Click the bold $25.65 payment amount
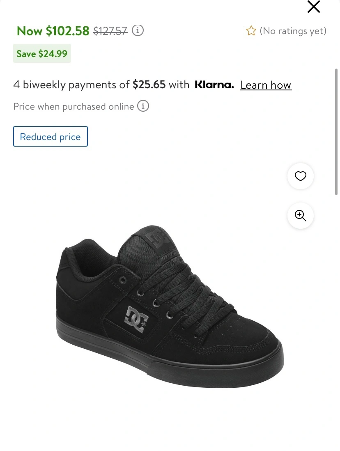 coord(149,85)
